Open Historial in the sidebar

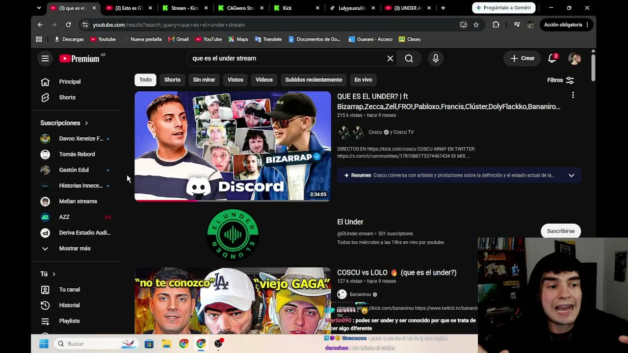pyautogui.click(x=69, y=305)
